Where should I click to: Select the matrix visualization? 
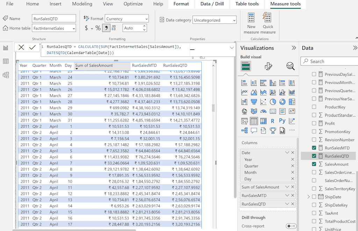(x=263, y=121)
